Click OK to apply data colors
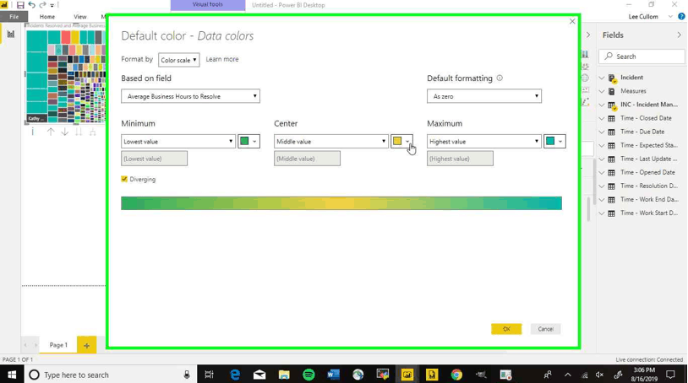This screenshot has height=383, width=688. tap(506, 329)
